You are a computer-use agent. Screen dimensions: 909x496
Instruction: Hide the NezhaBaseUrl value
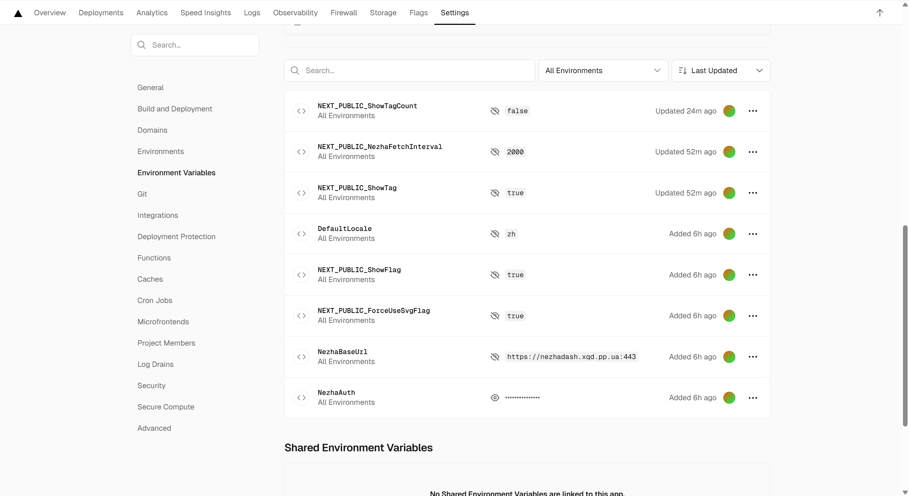tap(495, 357)
